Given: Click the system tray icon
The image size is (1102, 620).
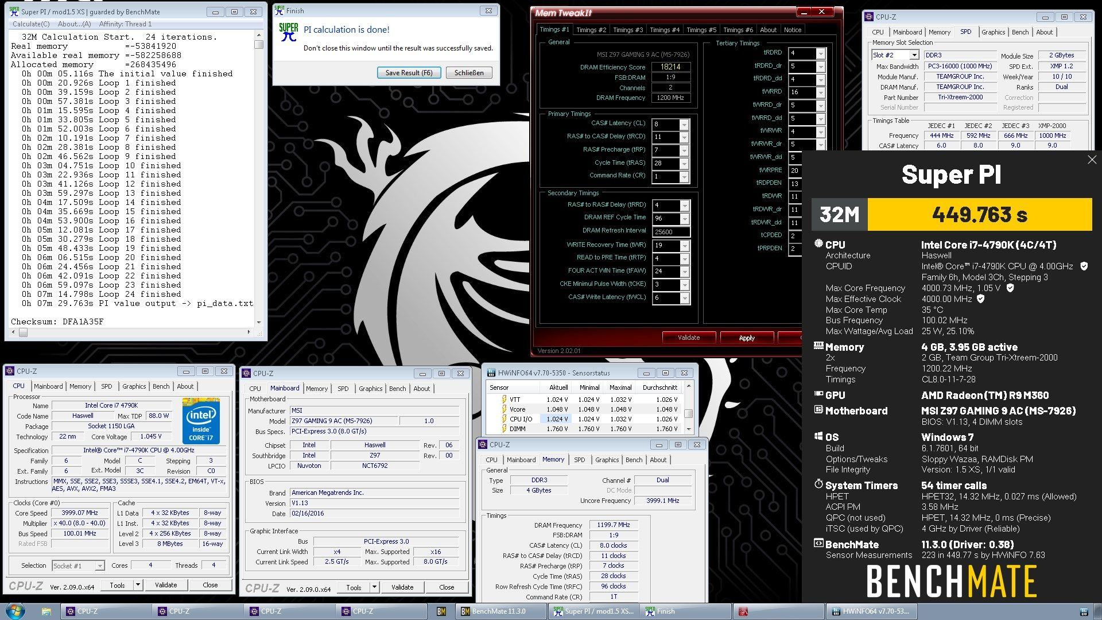Looking at the screenshot, I should click(1084, 612).
